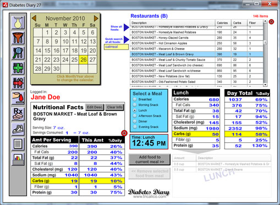This screenshot has height=205, width=280.
Task: Click quick search field containing oatmeal
Action: point(116,47)
